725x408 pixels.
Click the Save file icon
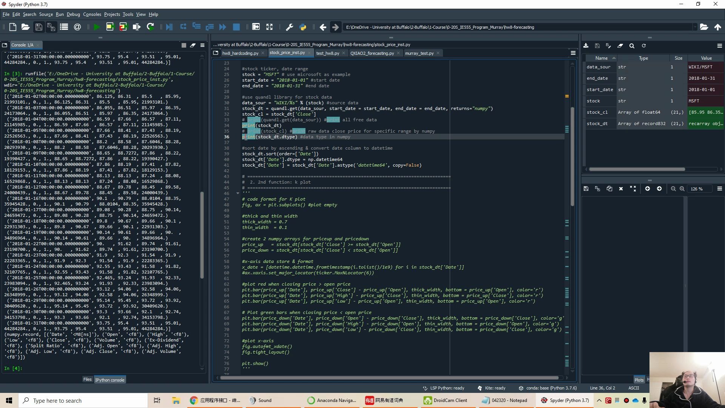39,28
